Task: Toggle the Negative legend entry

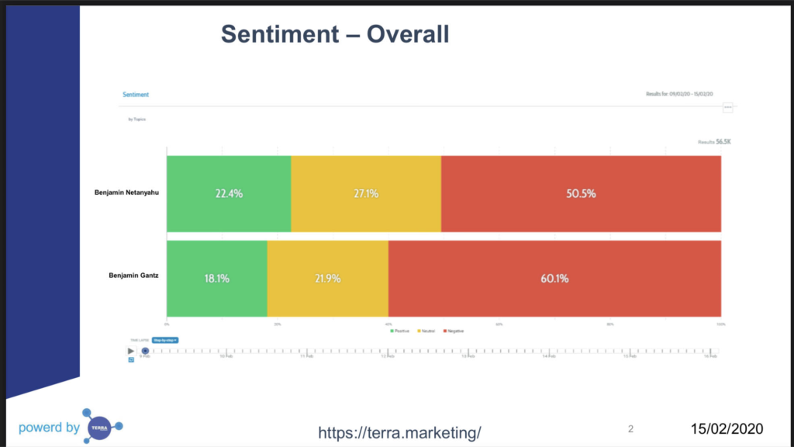Action: 453,331
